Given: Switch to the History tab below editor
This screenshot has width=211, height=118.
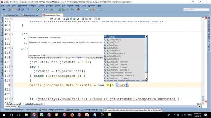Looking at the screenshot, I should click(x=14, y=107).
